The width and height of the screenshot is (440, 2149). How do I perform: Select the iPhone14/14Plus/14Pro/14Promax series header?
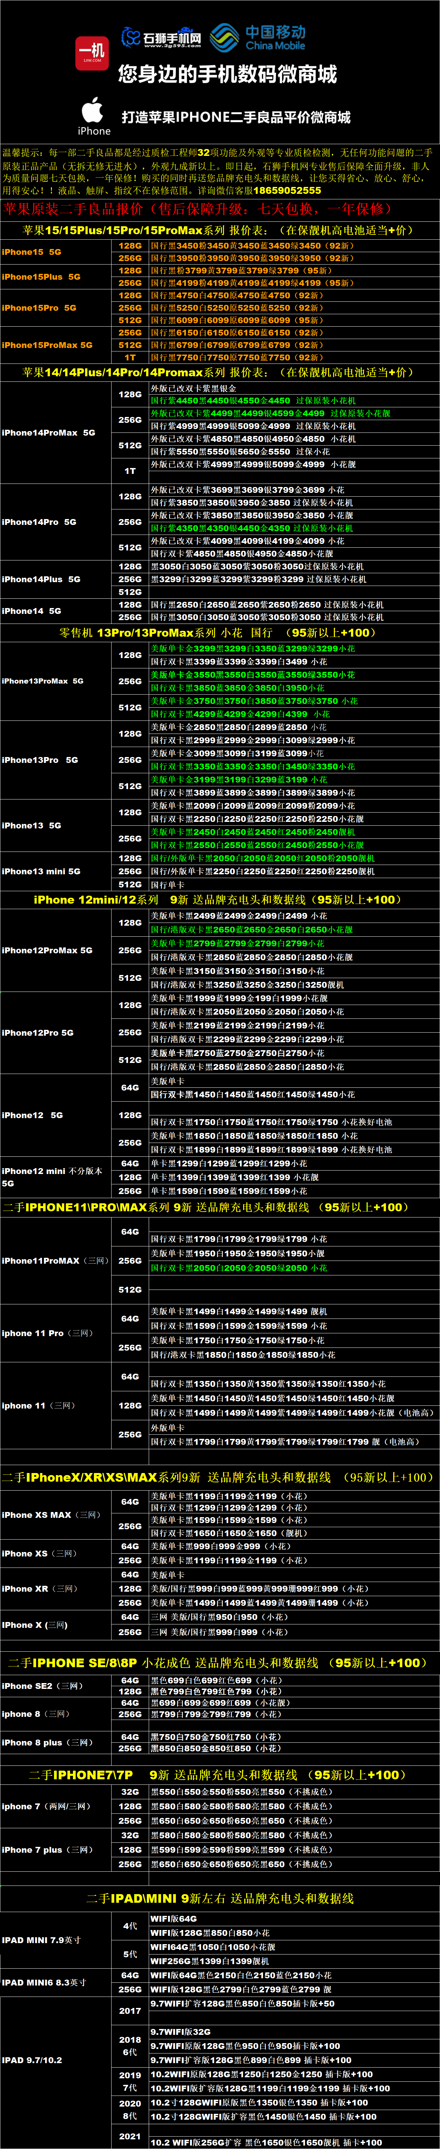(x=218, y=372)
